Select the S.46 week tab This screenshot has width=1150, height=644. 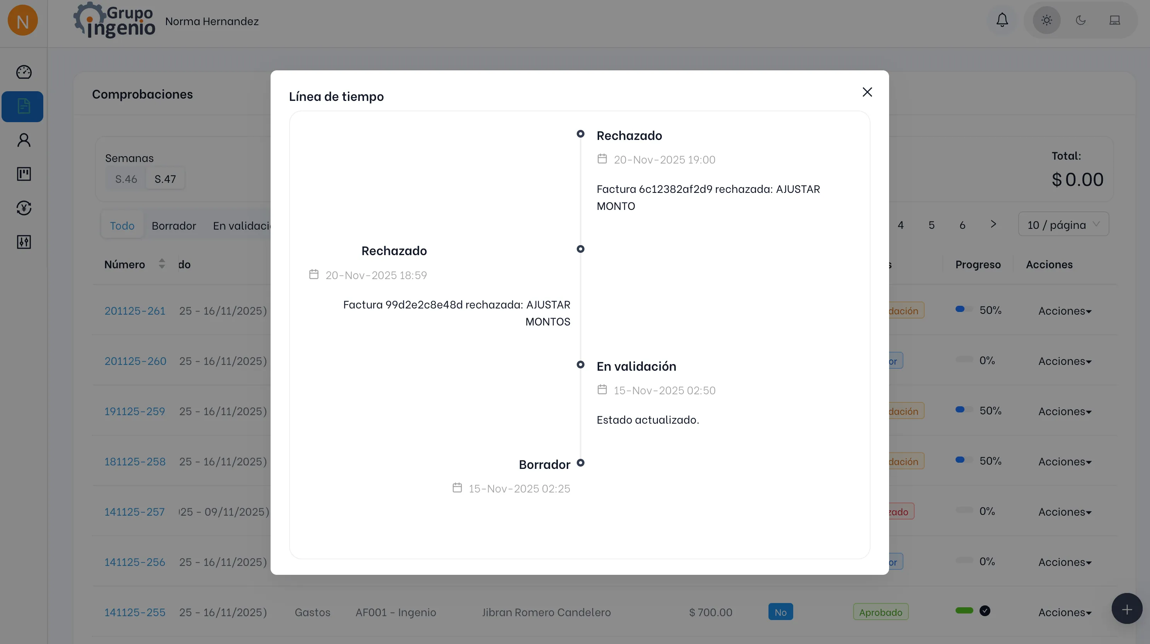tap(126, 179)
